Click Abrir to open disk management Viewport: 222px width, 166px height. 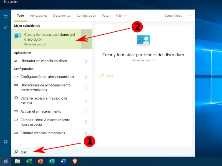[110, 76]
